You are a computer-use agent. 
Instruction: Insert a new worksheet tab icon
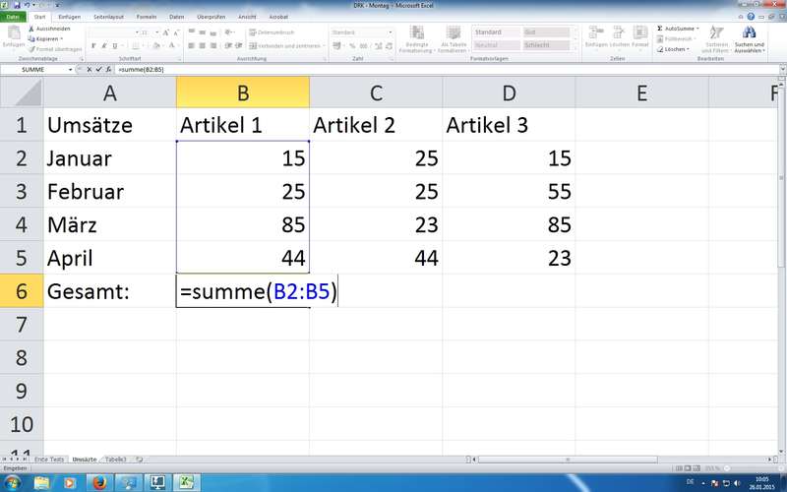(139, 460)
